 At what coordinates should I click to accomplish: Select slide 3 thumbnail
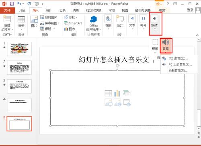click(x=19, y=86)
